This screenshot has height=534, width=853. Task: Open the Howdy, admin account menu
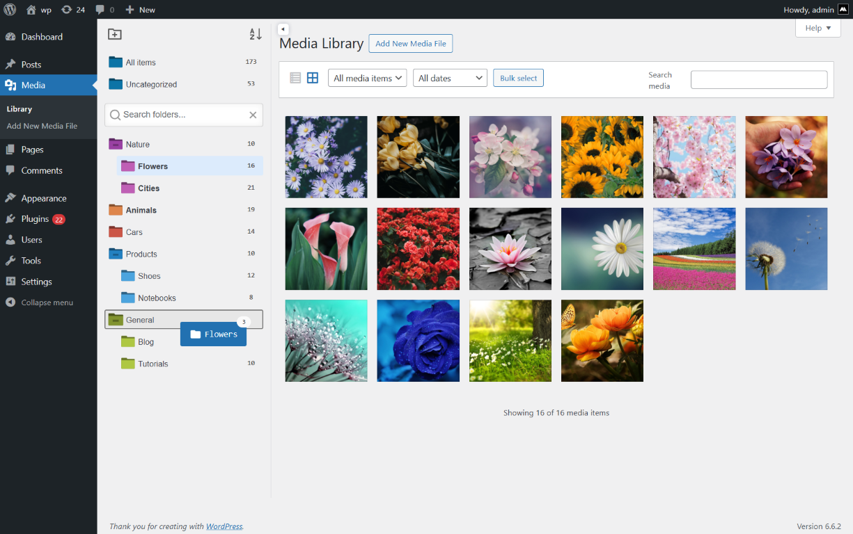coord(815,10)
